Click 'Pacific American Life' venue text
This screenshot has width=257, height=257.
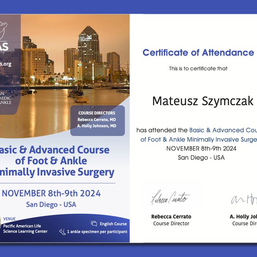pyautogui.click(x=22, y=226)
